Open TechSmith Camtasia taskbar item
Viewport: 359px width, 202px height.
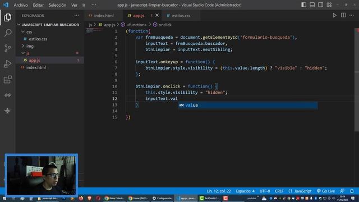(209, 198)
